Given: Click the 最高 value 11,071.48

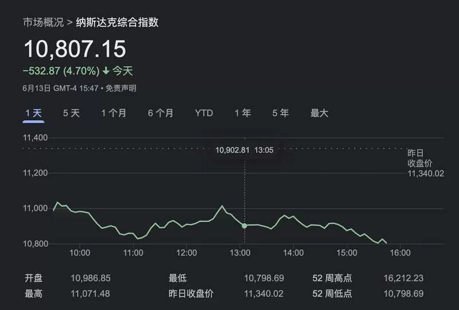Looking at the screenshot, I should [x=90, y=293].
